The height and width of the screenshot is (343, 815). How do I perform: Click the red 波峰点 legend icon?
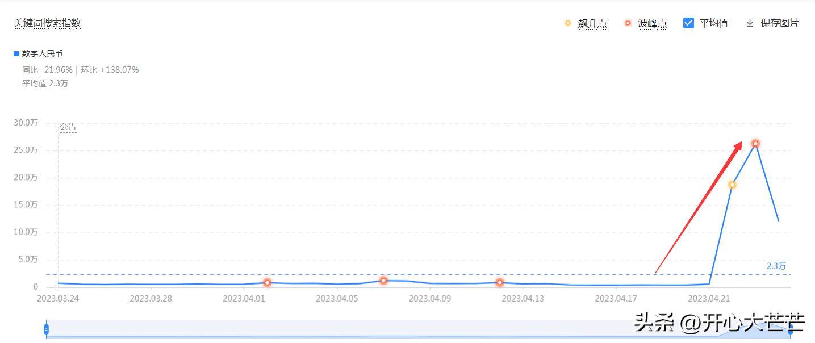628,23
